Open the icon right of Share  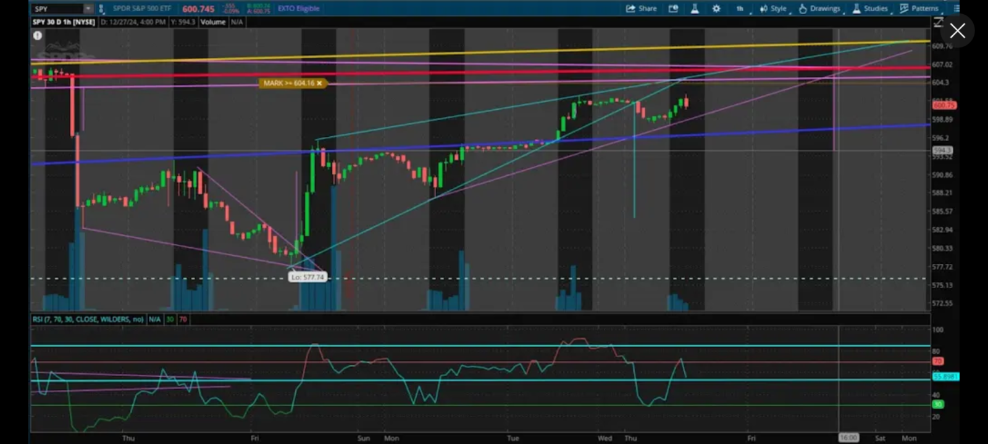673,9
